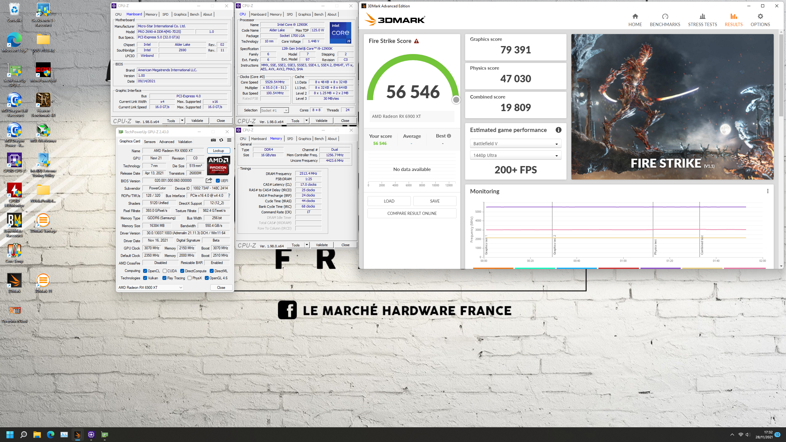Click the GPU-Z BIOS export share icon

pos(209,180)
